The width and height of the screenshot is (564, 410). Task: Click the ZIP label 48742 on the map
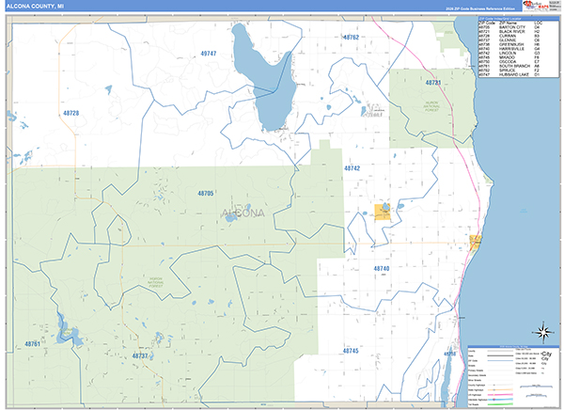point(352,168)
